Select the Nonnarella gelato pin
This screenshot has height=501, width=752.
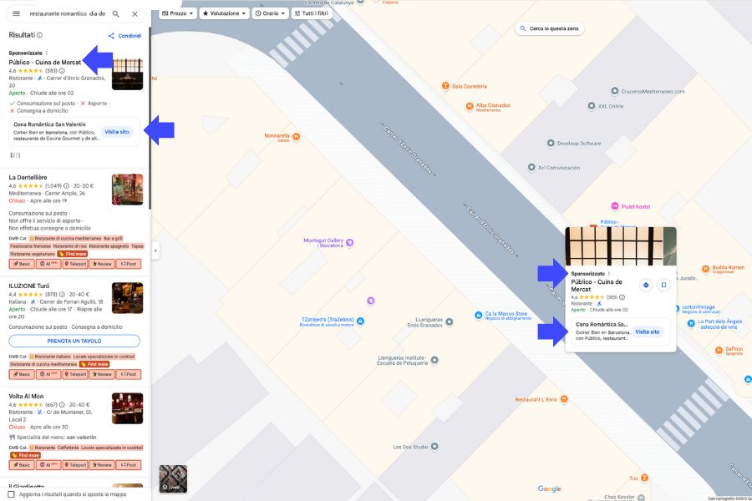click(297, 137)
